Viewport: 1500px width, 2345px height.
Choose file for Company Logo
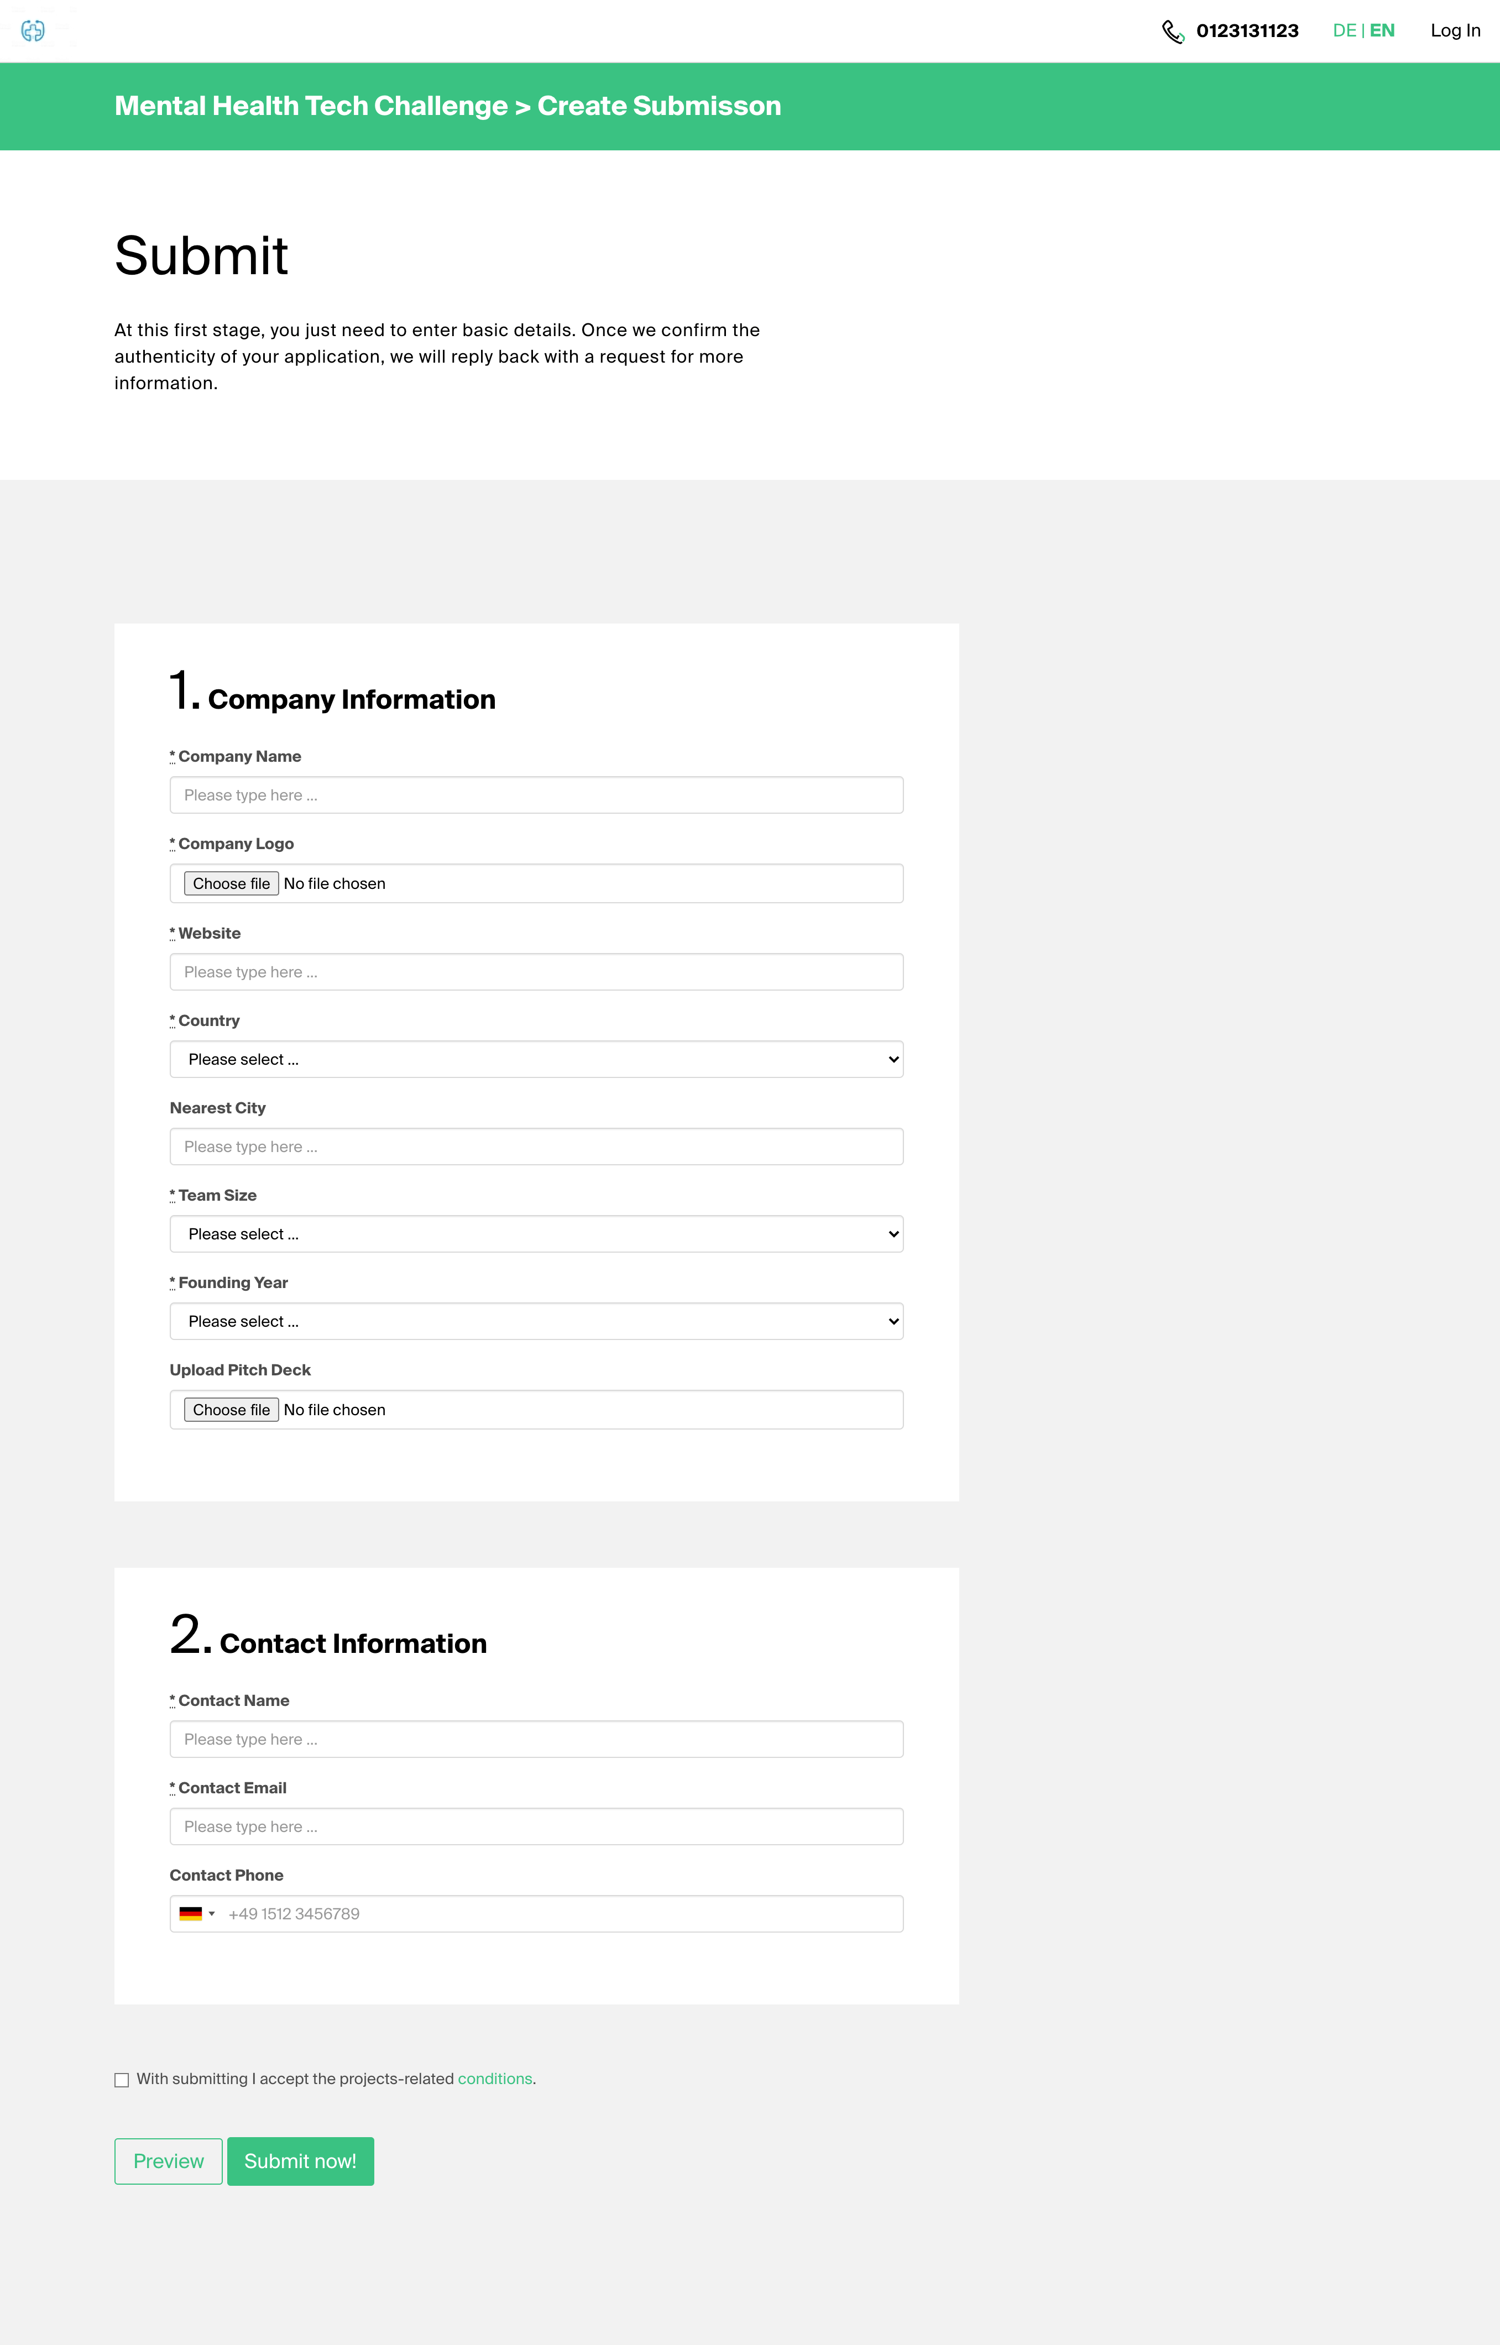(x=232, y=883)
